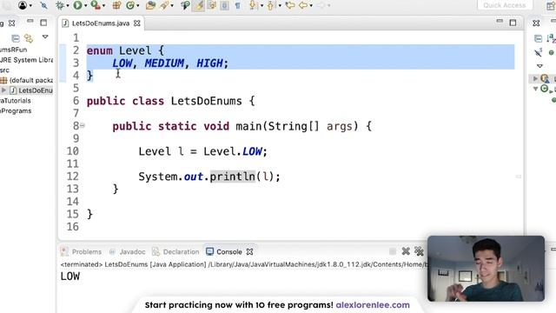Select the aTutorials project item
The width and height of the screenshot is (556, 313).
point(16,101)
